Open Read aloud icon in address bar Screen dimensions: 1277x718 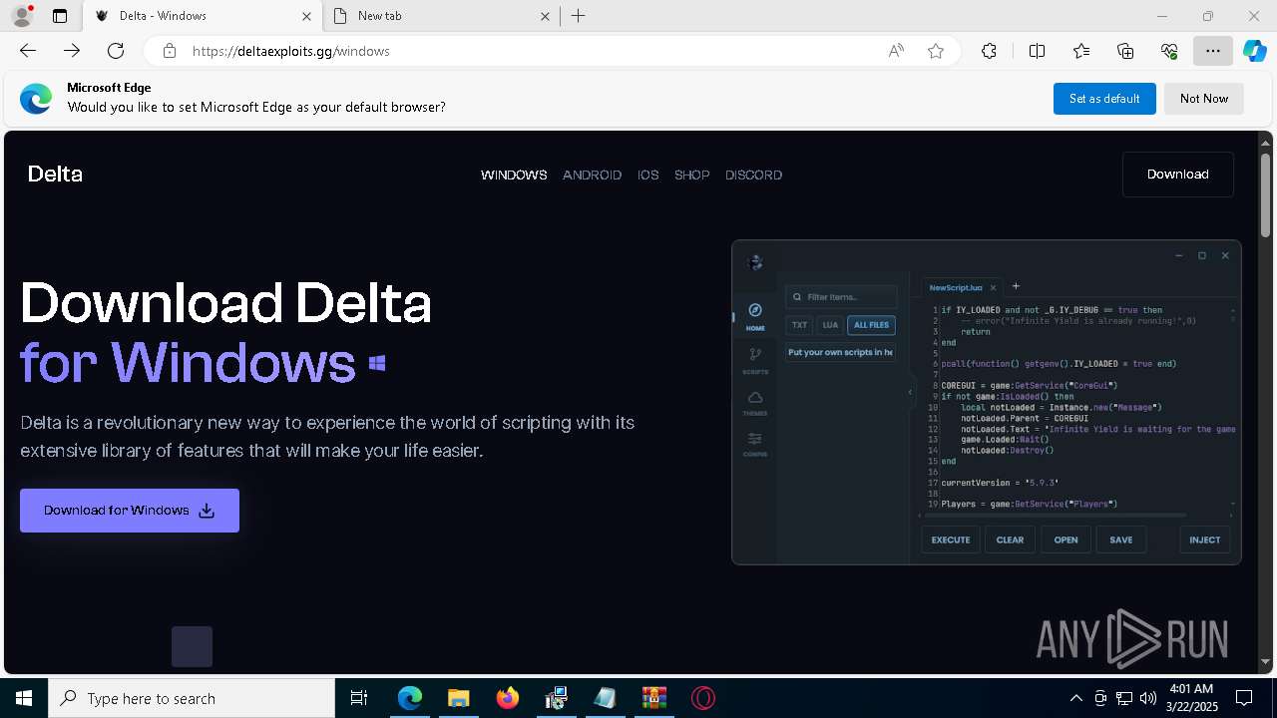[x=896, y=51]
